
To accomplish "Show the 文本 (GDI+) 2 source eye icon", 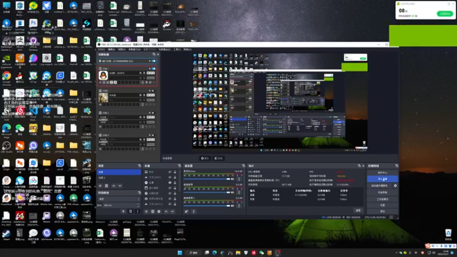I will point(170,204).
